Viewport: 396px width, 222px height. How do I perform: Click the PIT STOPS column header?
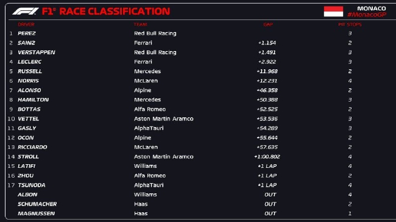pos(350,24)
